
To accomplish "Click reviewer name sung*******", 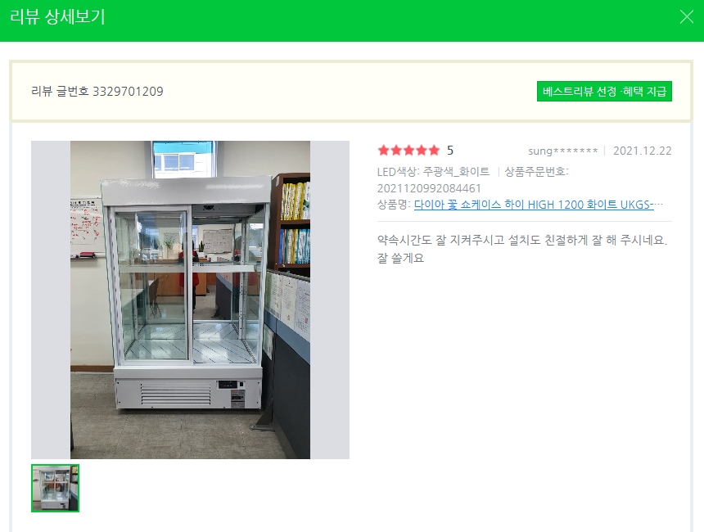I will (x=562, y=151).
